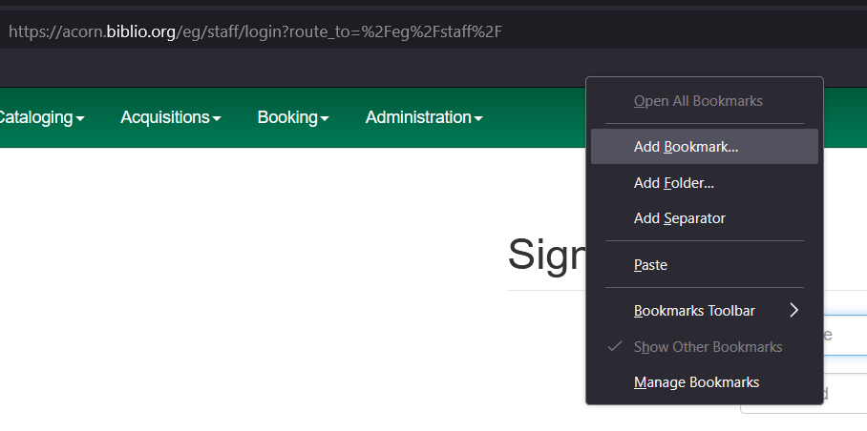Image resolution: width=867 pixels, height=431 pixels.
Task: Select Add Separator in the menu
Action: coord(679,218)
